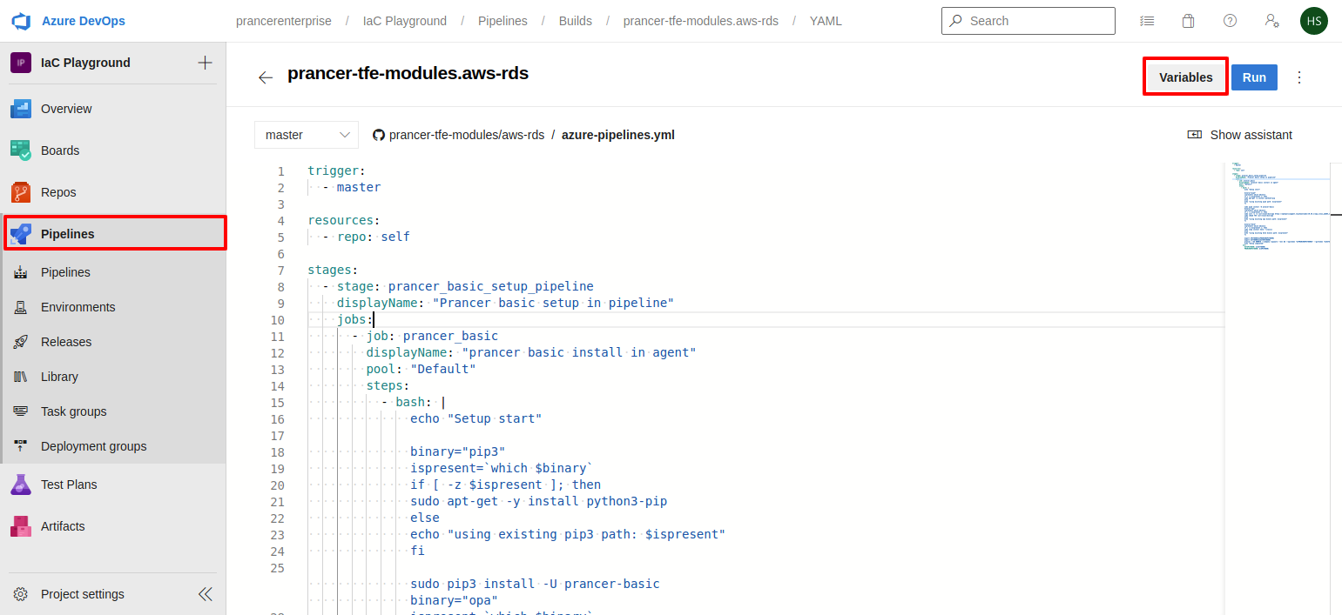The height and width of the screenshot is (615, 1342).
Task: Select the Pipelines hub header
Action: (115, 234)
